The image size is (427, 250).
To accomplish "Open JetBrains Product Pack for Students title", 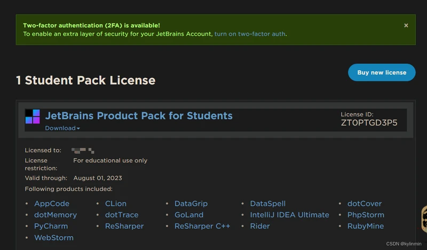I will [139, 116].
